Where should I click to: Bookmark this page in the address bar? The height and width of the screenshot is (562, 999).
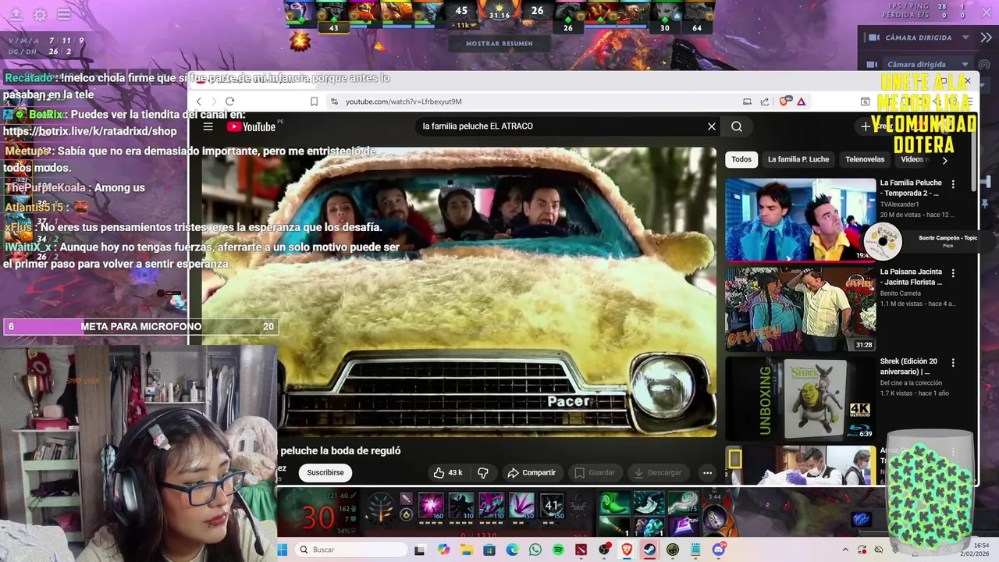coord(314,101)
